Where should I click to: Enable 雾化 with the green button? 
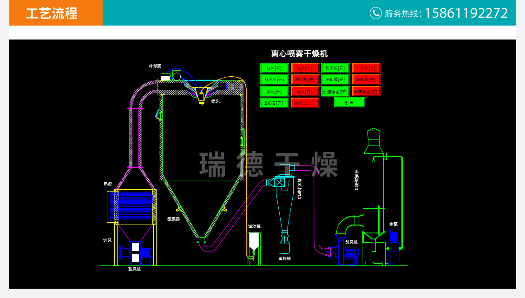click(274, 91)
